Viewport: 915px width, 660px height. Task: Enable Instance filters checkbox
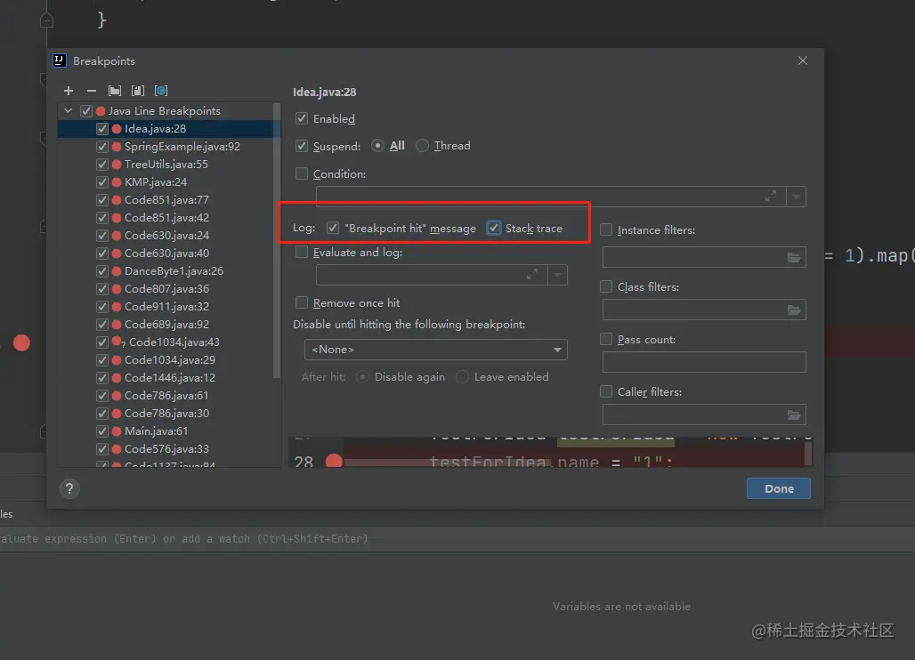[606, 229]
